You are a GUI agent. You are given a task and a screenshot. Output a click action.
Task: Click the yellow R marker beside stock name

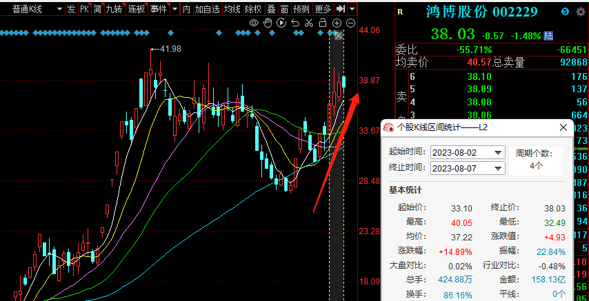coord(400,11)
